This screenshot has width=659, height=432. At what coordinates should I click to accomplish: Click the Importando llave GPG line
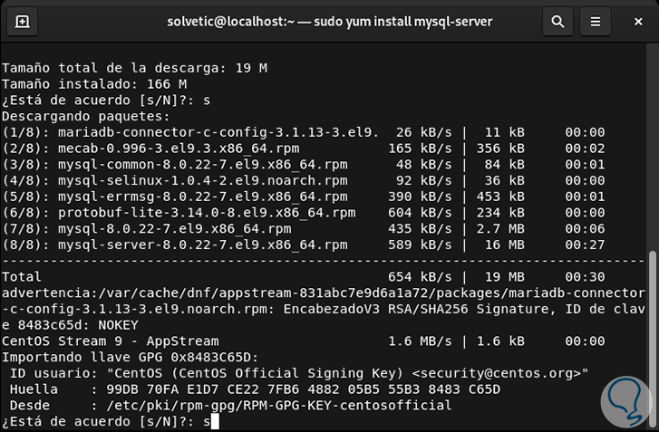130,358
